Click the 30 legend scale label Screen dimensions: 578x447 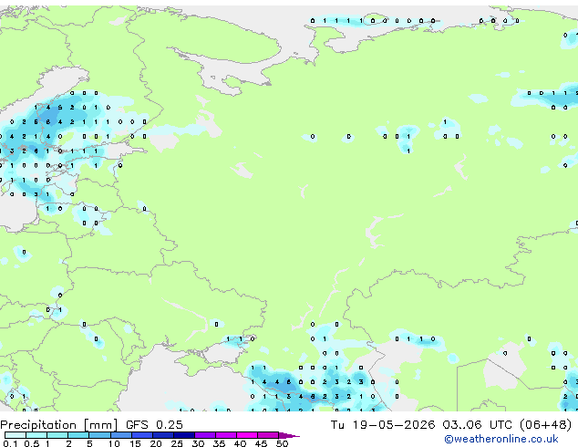tap(198, 443)
